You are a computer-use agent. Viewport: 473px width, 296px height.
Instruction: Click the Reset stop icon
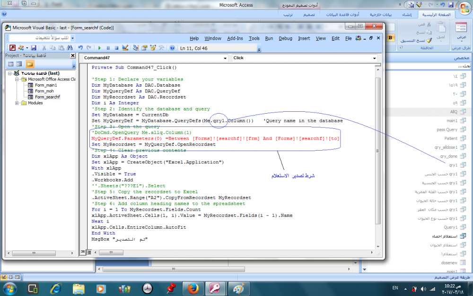(116, 48)
